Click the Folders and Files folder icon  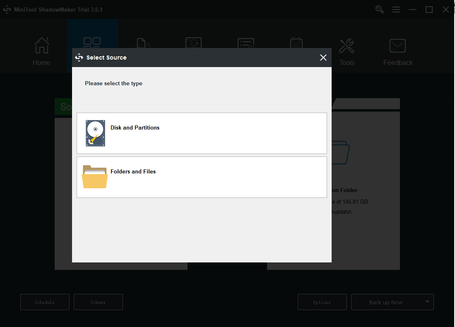pyautogui.click(x=94, y=177)
